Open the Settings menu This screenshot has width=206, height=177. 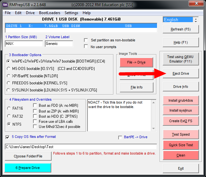71,13
